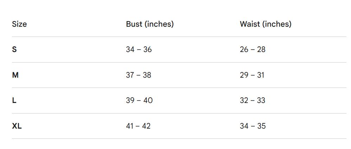
Task: Click the Bust (inches) column header
Action: (x=150, y=24)
